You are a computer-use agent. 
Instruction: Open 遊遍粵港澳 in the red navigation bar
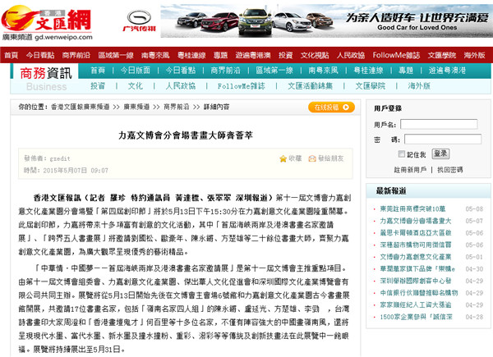click(253, 55)
